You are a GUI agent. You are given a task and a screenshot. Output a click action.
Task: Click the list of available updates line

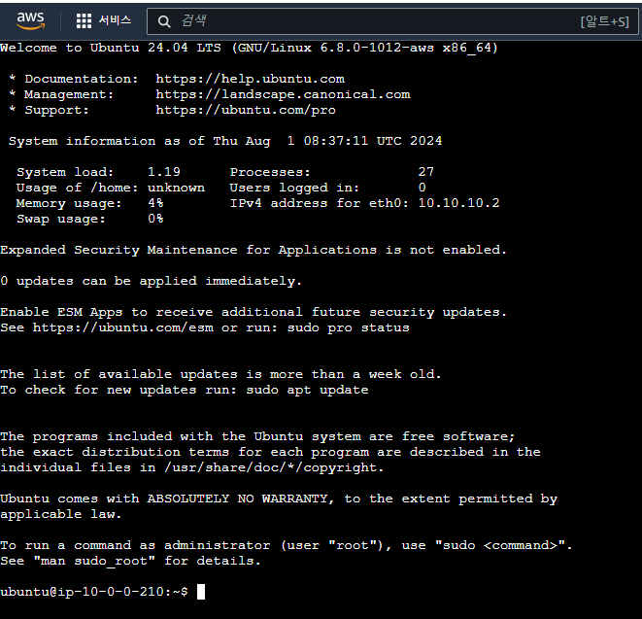point(220,374)
